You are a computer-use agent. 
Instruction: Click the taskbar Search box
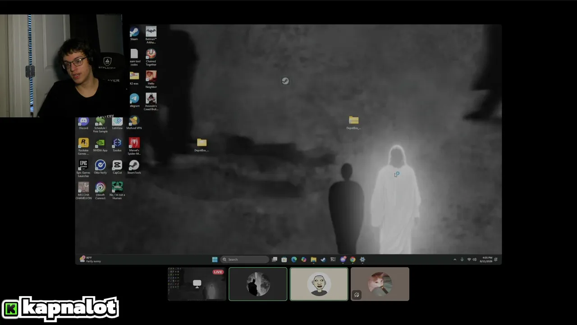(x=245, y=260)
